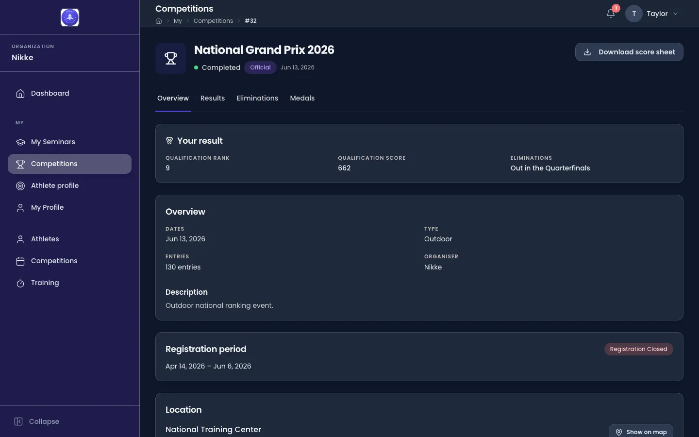Click the Registration Closed badge
Image resolution: width=699 pixels, height=437 pixels.
pos(638,349)
